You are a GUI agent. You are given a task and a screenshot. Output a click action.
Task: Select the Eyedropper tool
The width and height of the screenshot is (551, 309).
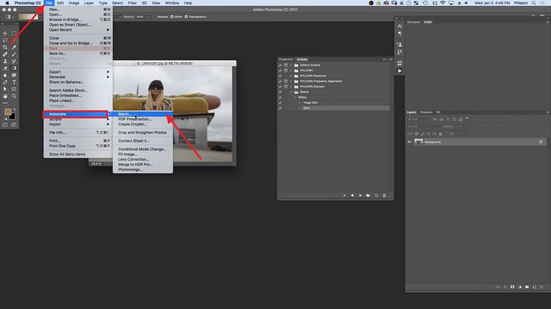point(14,47)
